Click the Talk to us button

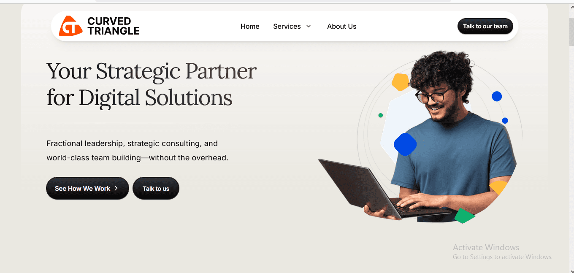tap(156, 188)
